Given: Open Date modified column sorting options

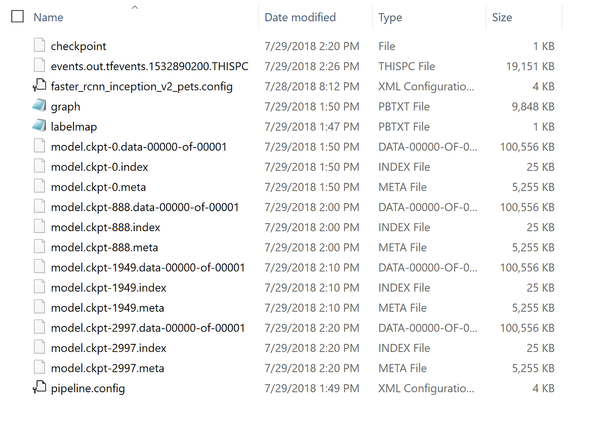Looking at the screenshot, I should [300, 17].
